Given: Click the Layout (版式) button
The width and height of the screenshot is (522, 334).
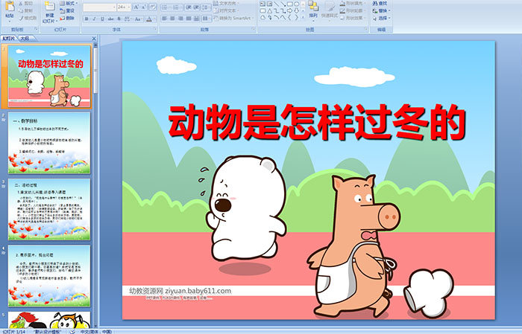Looking at the screenshot, I should pos(69,3).
